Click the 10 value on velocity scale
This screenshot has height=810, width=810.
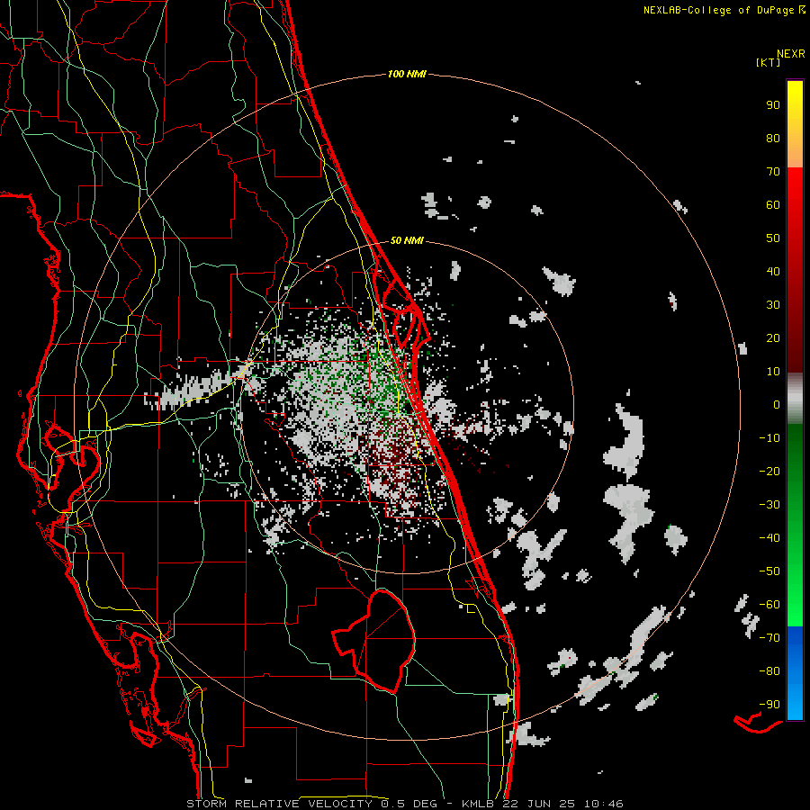pos(773,372)
